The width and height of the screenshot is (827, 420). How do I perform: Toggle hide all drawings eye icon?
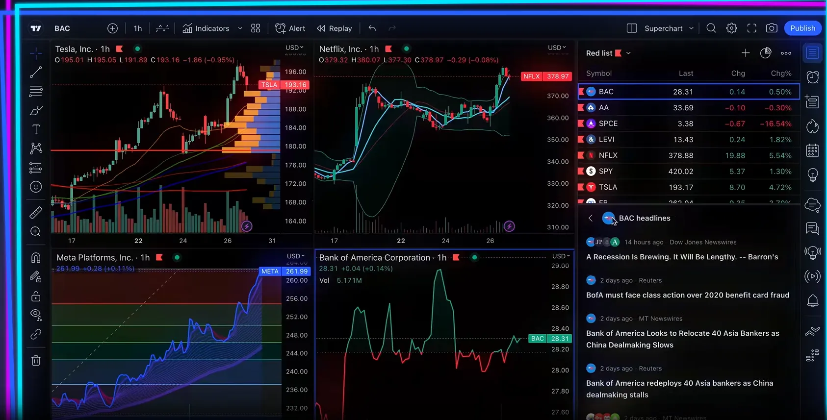(36, 314)
